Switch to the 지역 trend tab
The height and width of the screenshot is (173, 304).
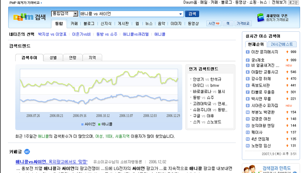coord(92,58)
